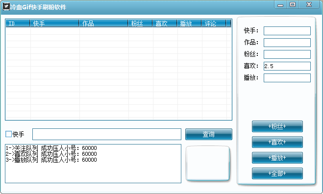Toggle the 快手 checkbox
Image resolution: width=323 pixels, height=194 pixels.
click(x=8, y=134)
